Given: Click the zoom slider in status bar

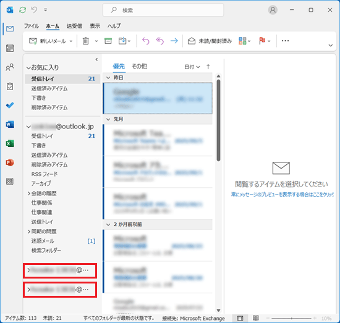Looking at the screenshot, I should tap(291, 318).
